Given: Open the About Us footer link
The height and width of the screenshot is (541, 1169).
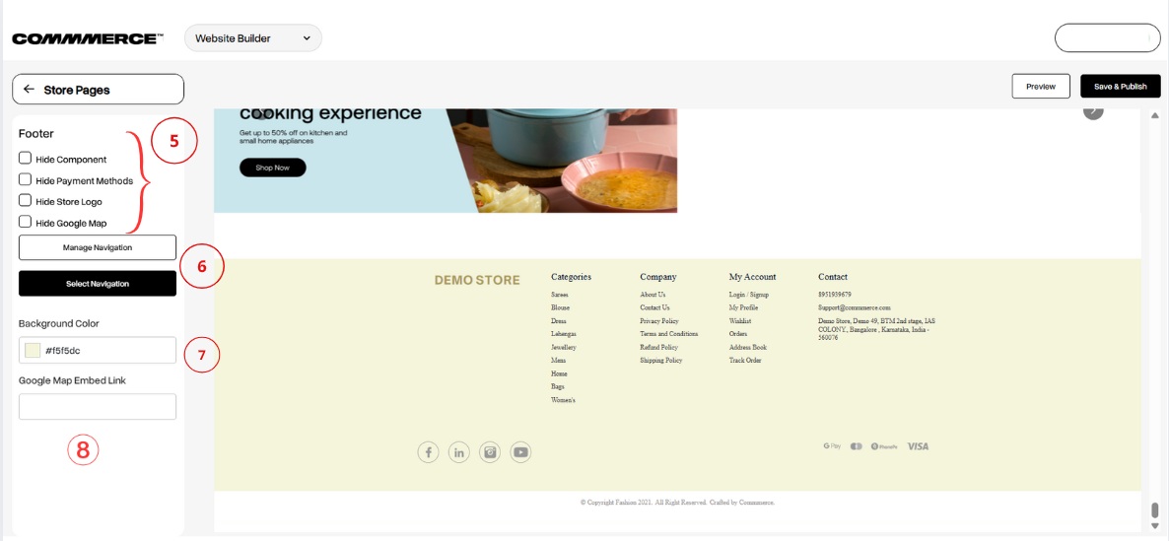Looking at the screenshot, I should (x=653, y=295).
